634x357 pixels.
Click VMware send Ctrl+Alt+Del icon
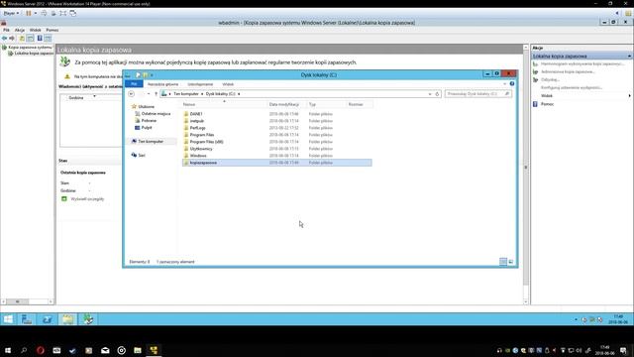44,13
